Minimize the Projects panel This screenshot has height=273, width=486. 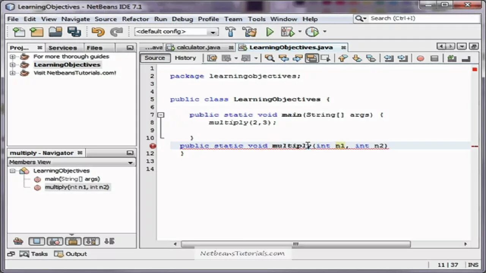[x=130, y=48]
